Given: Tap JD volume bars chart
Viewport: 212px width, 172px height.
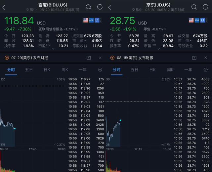Looking at the screenshot, I should (x=138, y=161).
